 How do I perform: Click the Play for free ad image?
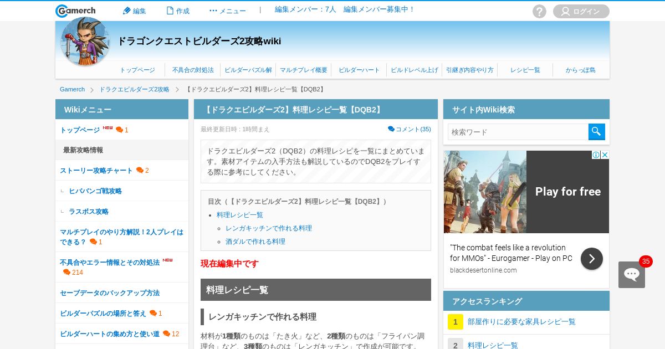[x=526, y=192]
